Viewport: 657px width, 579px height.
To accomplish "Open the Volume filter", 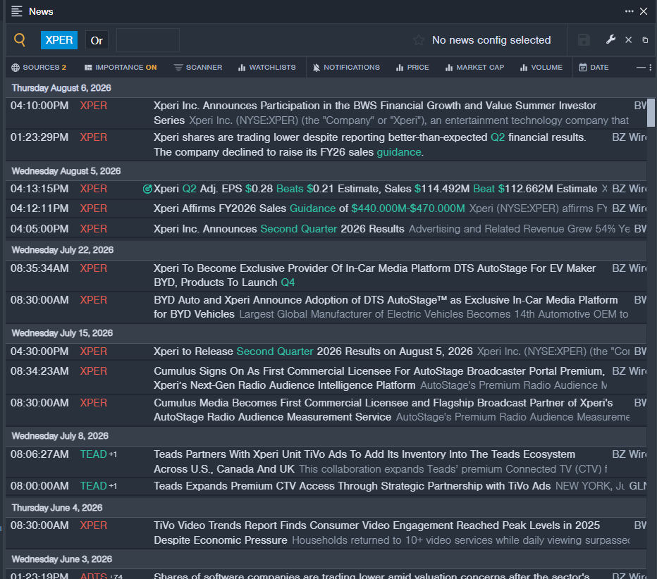I will tap(541, 68).
